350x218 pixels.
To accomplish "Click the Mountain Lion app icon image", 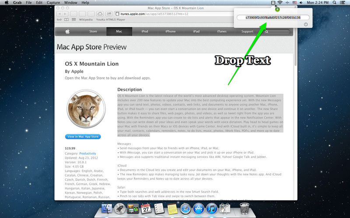I will click(86, 109).
